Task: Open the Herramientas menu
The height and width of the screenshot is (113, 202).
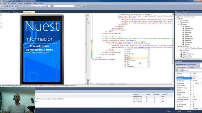Action: pyautogui.click(x=27, y=3)
